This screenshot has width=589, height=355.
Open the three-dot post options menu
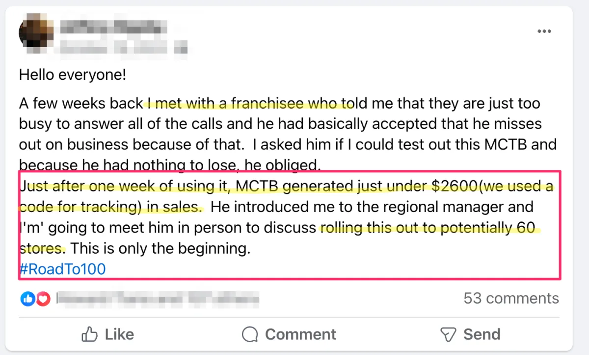click(544, 31)
